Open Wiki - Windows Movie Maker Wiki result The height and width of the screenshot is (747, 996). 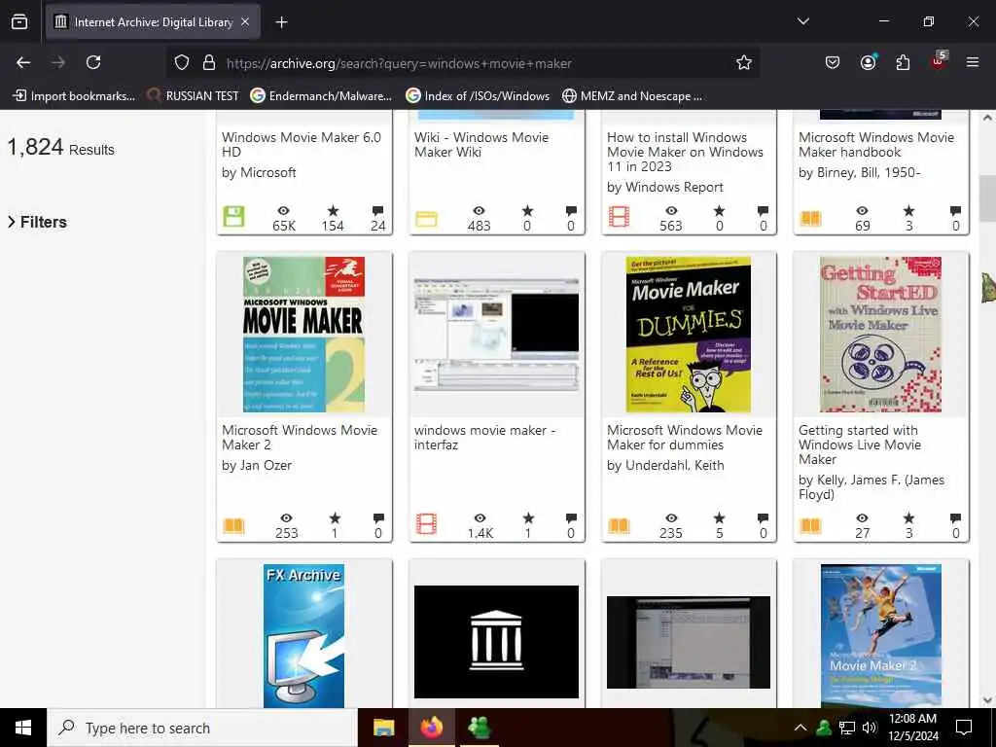point(480,144)
